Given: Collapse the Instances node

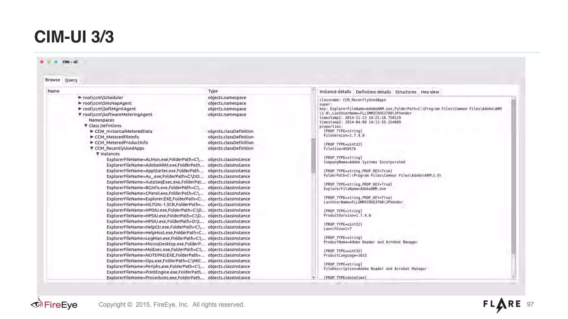Looking at the screenshot, I should (98, 154).
